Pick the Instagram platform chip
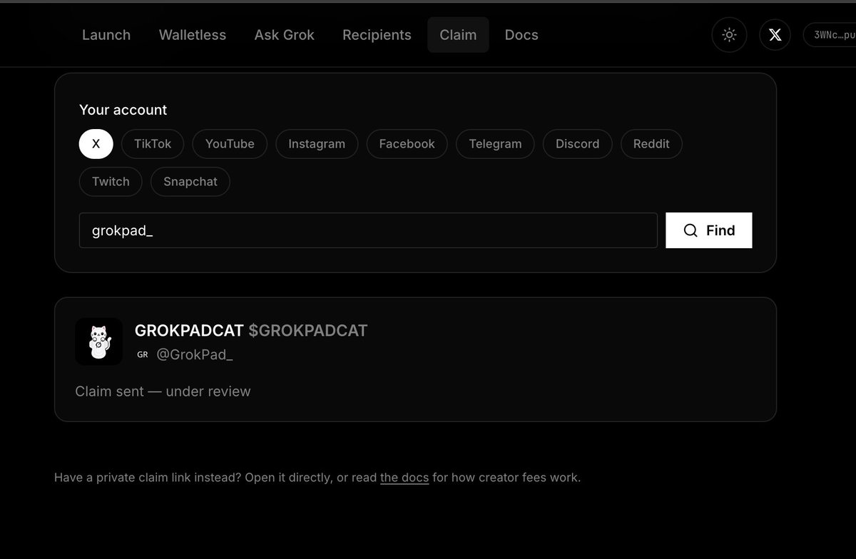This screenshot has width=856, height=559. 317,144
